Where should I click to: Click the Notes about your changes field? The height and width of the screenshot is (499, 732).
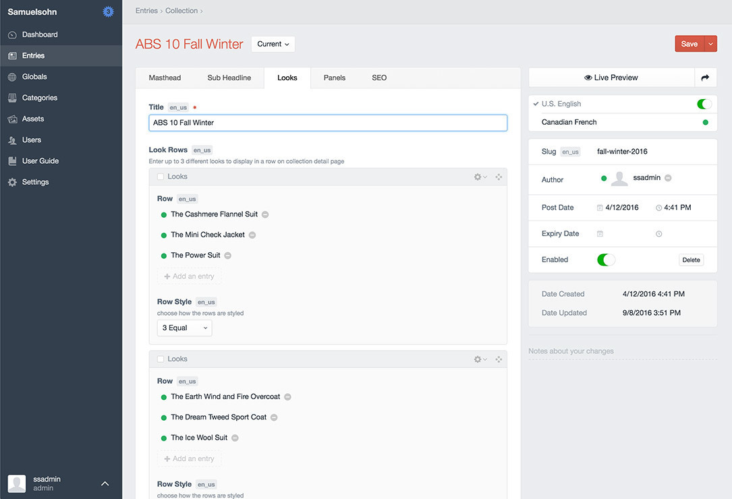[x=623, y=351]
